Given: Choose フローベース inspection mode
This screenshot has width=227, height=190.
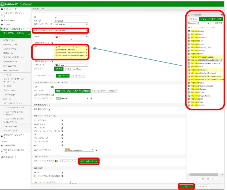Looking at the screenshot, I should (63, 76).
